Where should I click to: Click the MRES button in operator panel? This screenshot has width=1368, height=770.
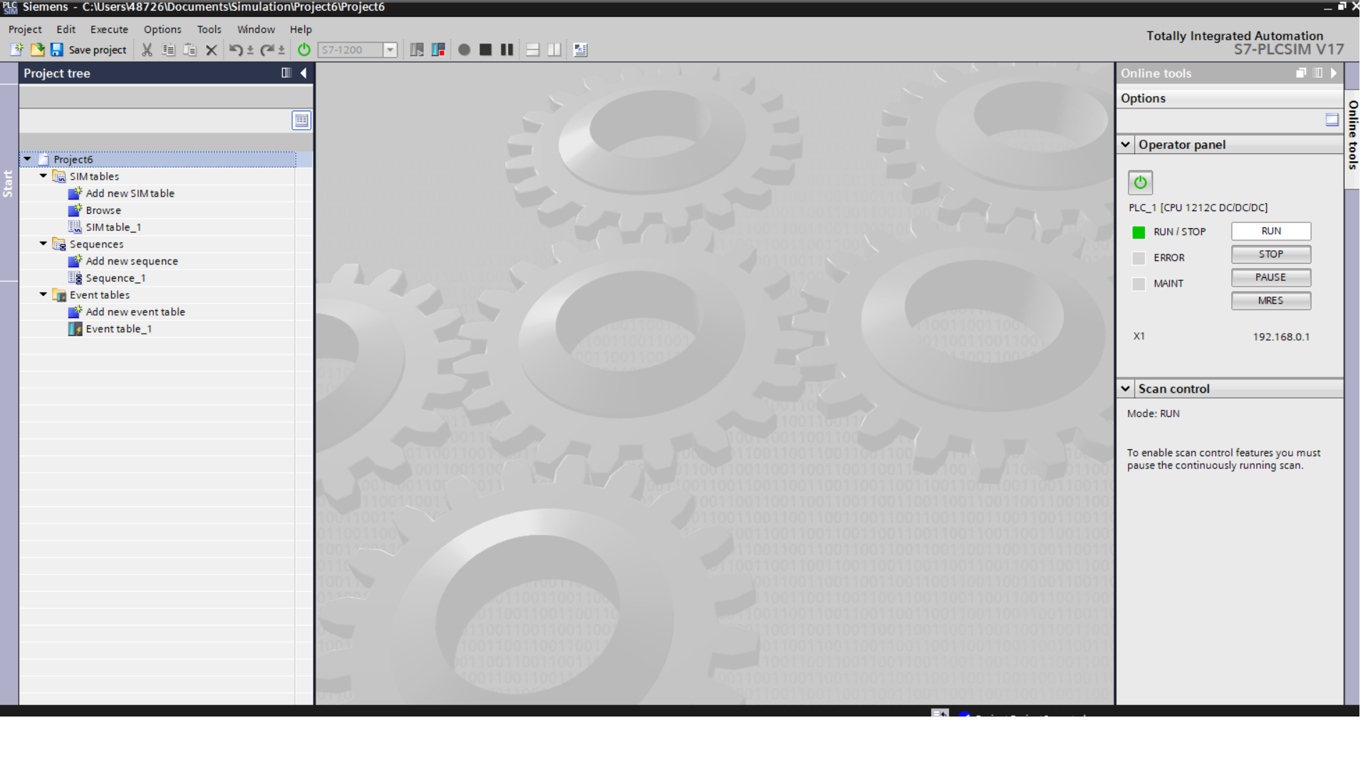1271,301
